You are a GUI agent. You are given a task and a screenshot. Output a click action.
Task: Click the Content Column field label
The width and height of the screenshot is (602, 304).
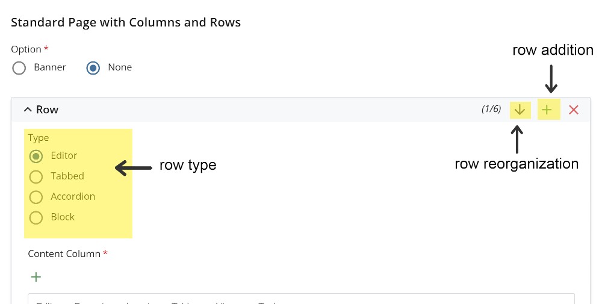(x=64, y=254)
